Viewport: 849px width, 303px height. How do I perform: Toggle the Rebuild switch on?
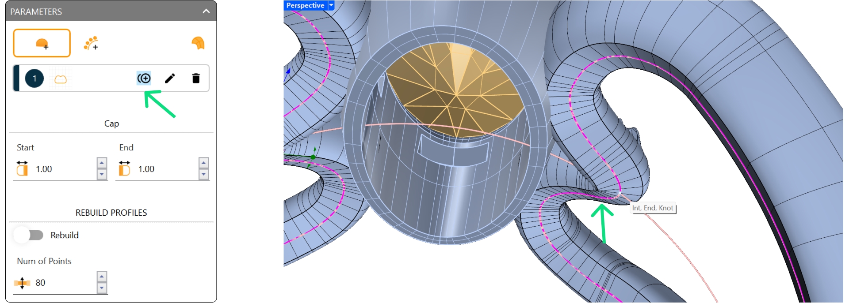[29, 235]
